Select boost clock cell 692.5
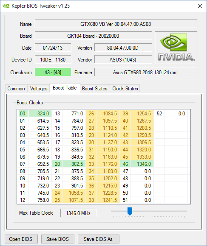Image resolution: width=207 pixels, height=246 pixels. point(40,164)
